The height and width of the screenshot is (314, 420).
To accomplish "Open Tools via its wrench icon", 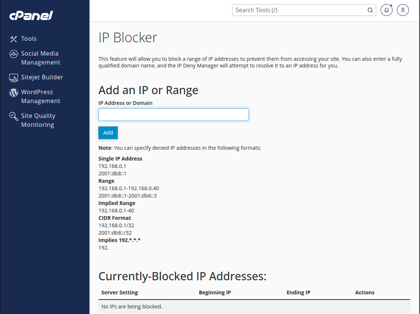I will [13, 39].
